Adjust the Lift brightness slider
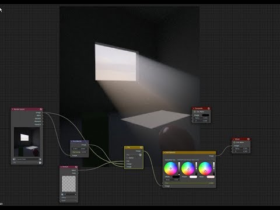Screen dimensions: 280x210 click(179, 169)
